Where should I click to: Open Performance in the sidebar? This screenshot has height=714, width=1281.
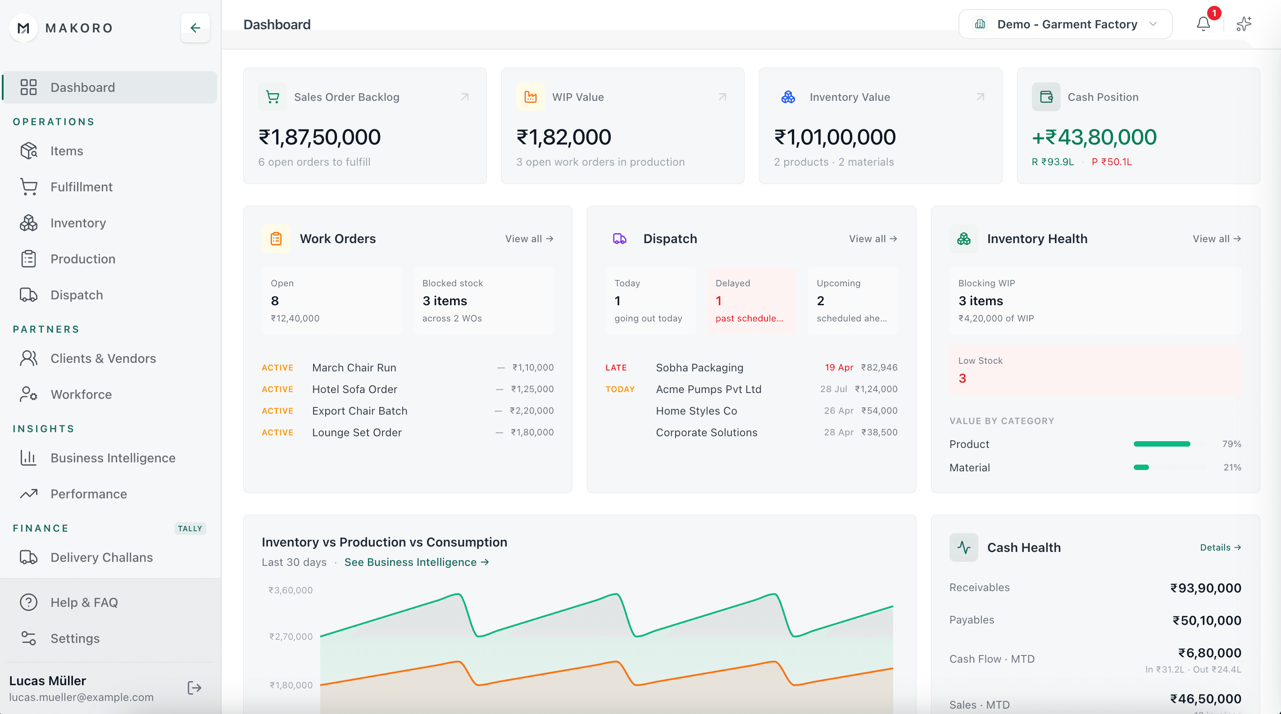(110, 494)
